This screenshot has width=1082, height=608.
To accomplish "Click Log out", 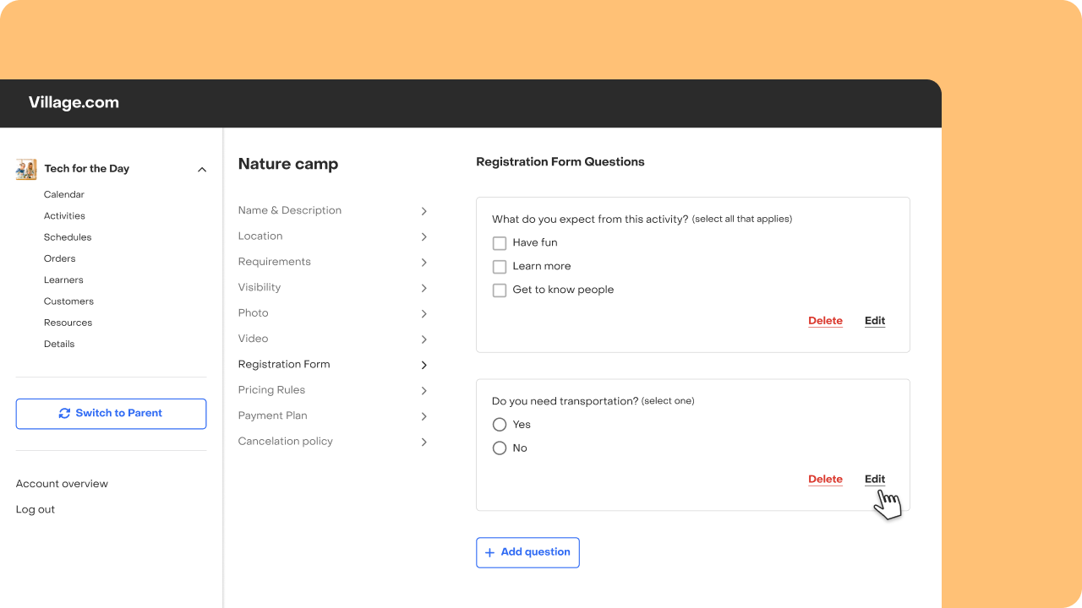I will point(36,510).
